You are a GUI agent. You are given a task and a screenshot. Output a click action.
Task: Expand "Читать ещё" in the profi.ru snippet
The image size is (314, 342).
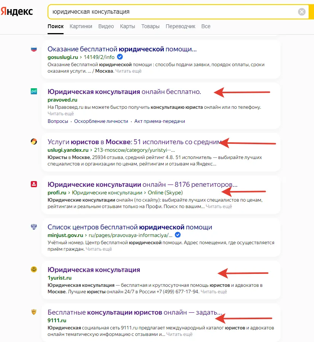219,207
